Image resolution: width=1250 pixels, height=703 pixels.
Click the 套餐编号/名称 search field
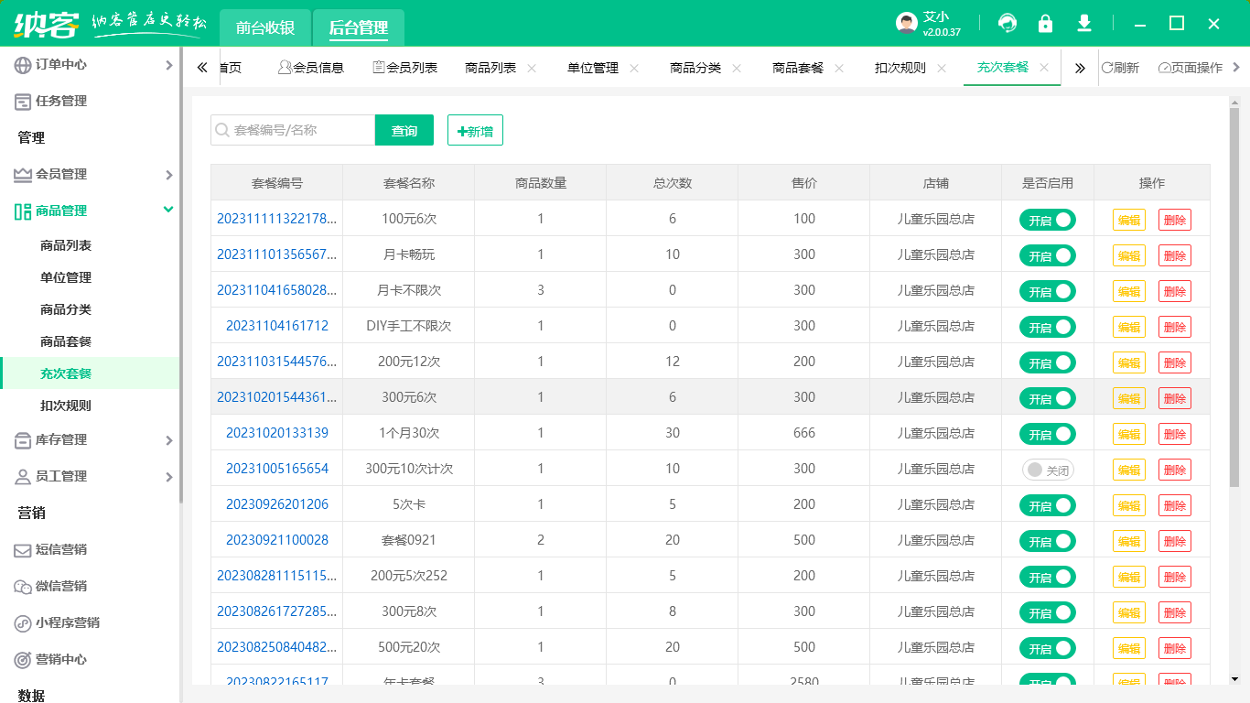point(293,130)
